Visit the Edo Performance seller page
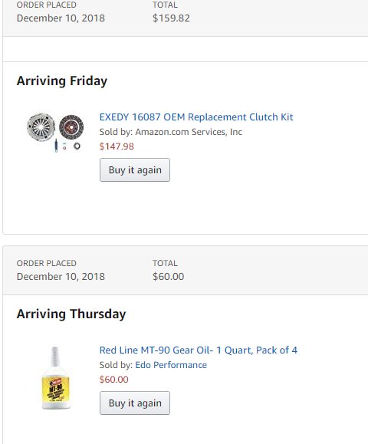This screenshot has height=444, width=368. 171,365
